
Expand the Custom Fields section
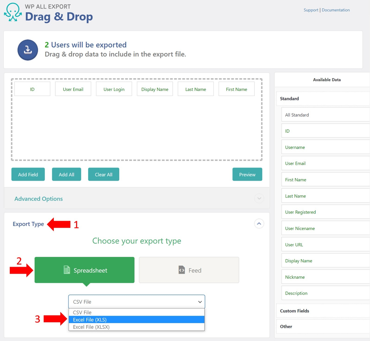click(x=323, y=311)
